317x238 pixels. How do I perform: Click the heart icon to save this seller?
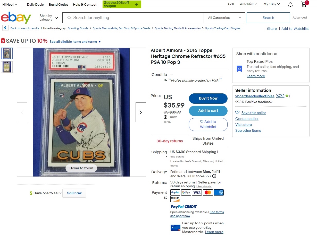[x=237, y=112]
